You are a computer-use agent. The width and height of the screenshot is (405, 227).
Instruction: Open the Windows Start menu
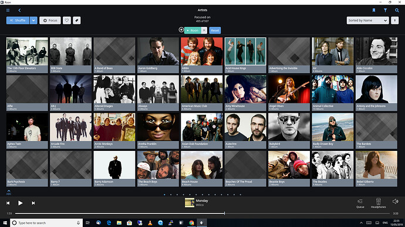[5, 223]
